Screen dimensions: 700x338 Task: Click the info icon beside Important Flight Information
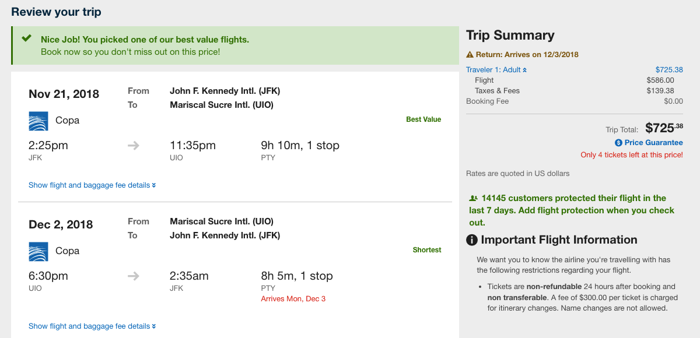pos(472,240)
